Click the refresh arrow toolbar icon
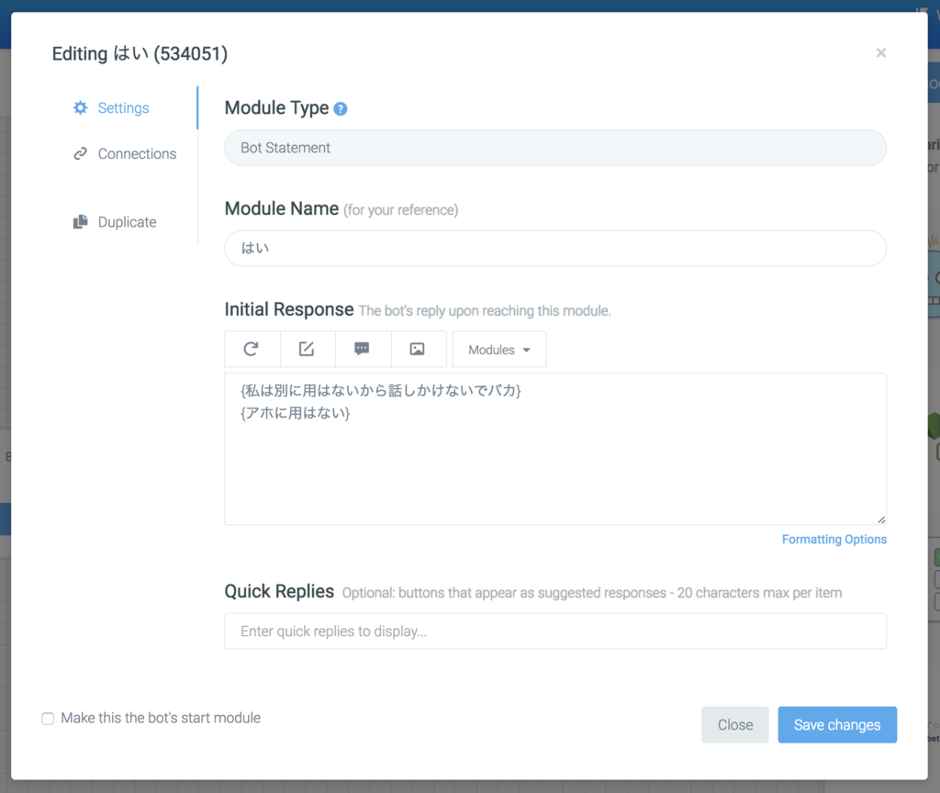Screen dimensions: 940x793 pyautogui.click(x=252, y=349)
